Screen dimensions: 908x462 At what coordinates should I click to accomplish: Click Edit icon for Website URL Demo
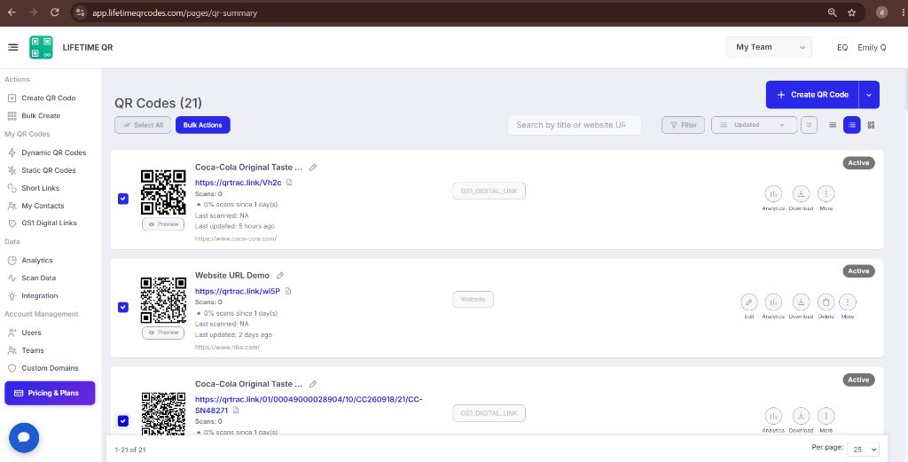pyautogui.click(x=748, y=301)
